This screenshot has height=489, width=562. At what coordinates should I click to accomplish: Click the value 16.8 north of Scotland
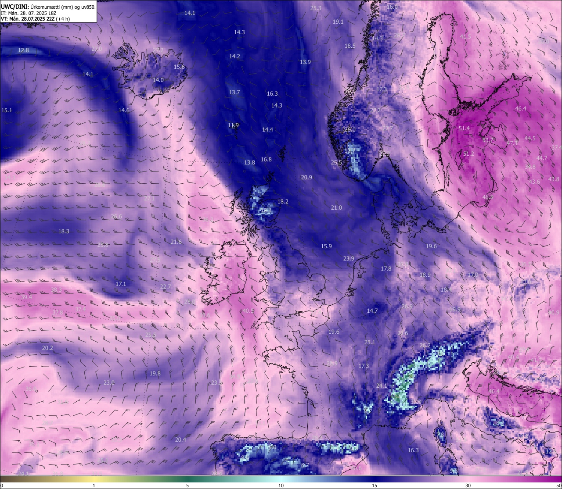pyautogui.click(x=266, y=160)
